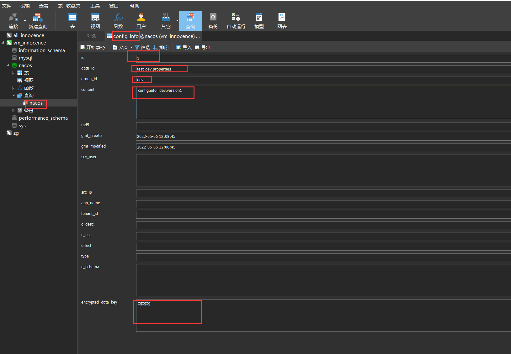Viewport: 511px width, 354px height.
Task: Select the sys database
Action: click(x=22, y=125)
